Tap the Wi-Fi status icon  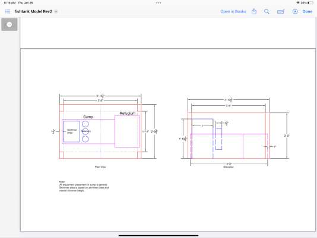298,3
